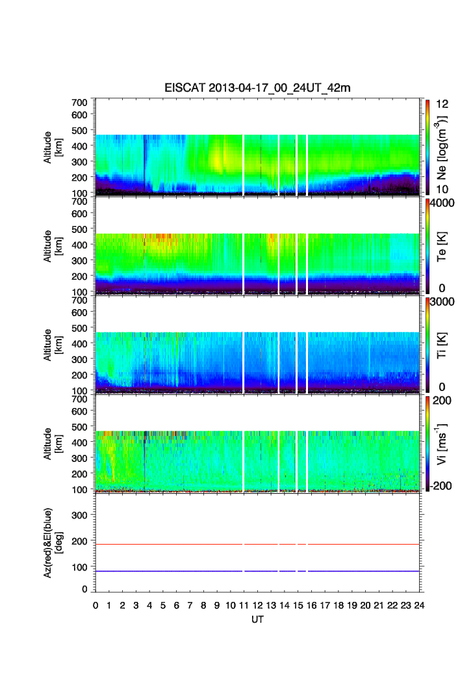Click the Ti [K] colorbar label
460x691 pixels.
pos(442,345)
